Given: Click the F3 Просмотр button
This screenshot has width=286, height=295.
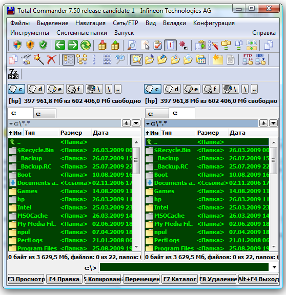Looking at the screenshot, I should tap(26, 279).
